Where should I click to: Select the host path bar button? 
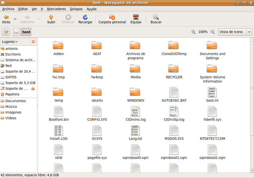pos(27,32)
